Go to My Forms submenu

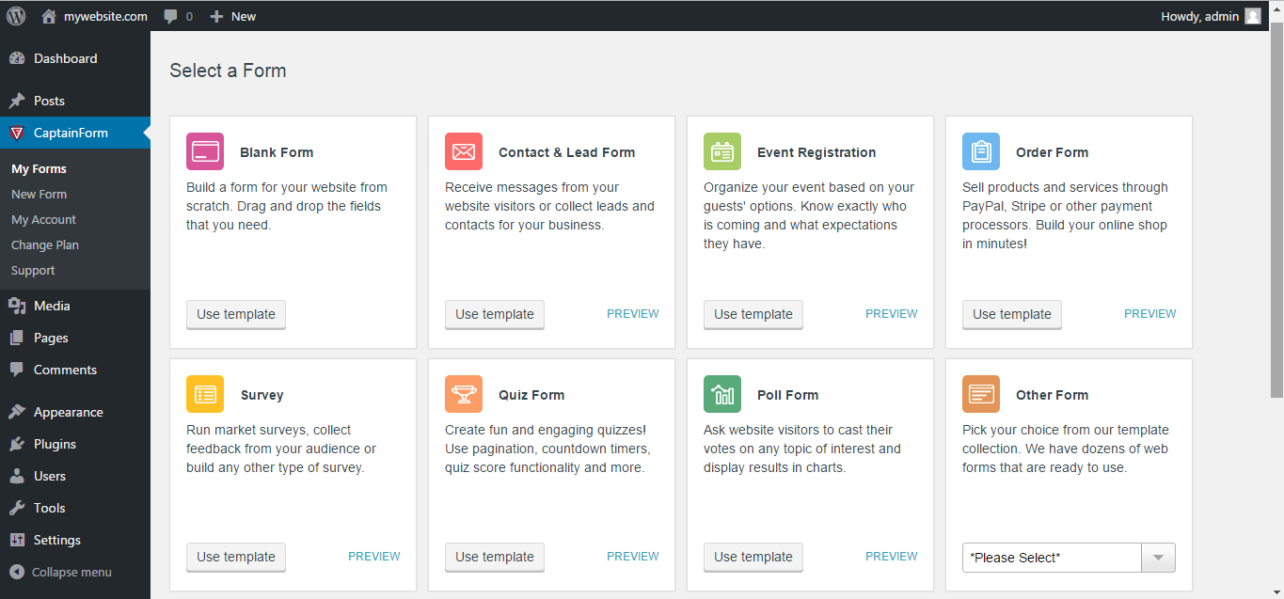(x=39, y=169)
